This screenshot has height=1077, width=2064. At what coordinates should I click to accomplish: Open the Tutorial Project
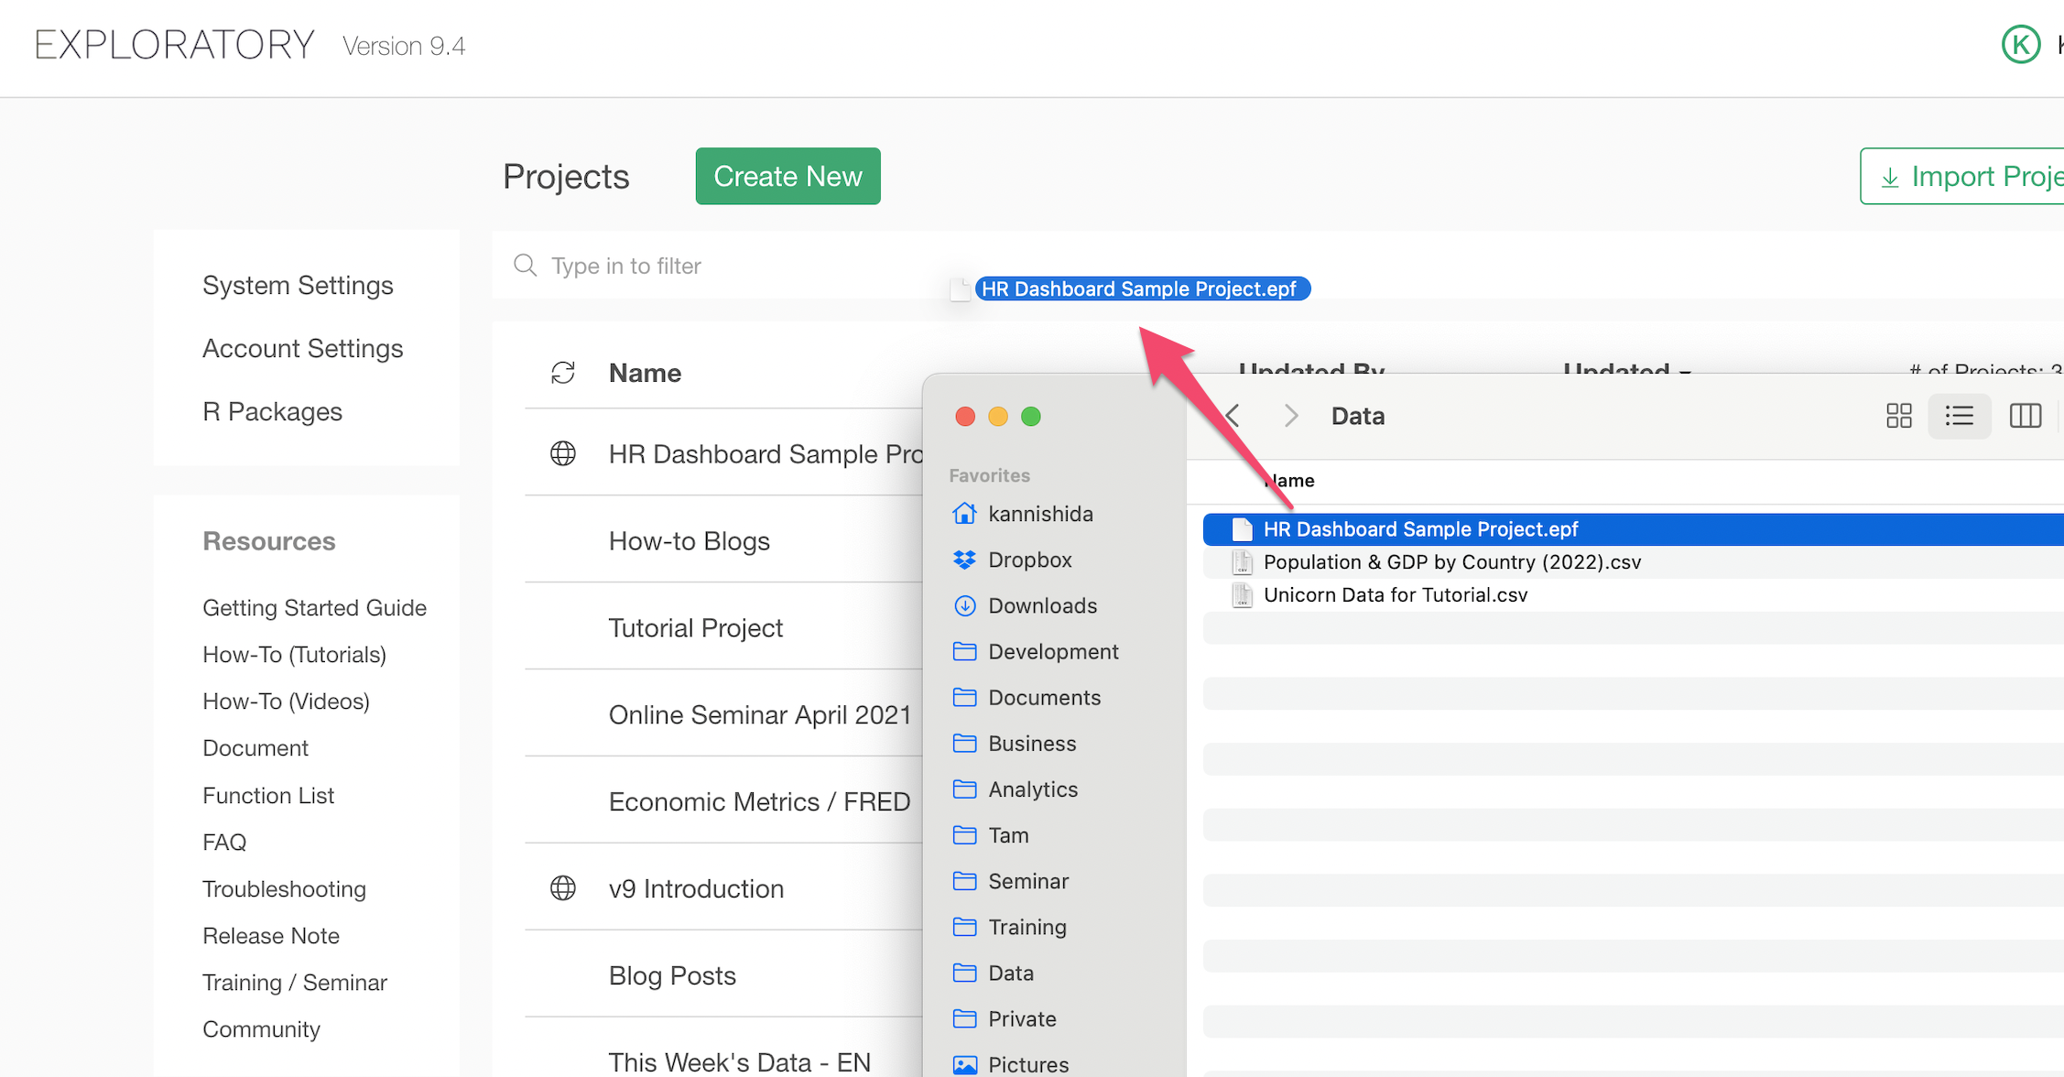click(695, 627)
